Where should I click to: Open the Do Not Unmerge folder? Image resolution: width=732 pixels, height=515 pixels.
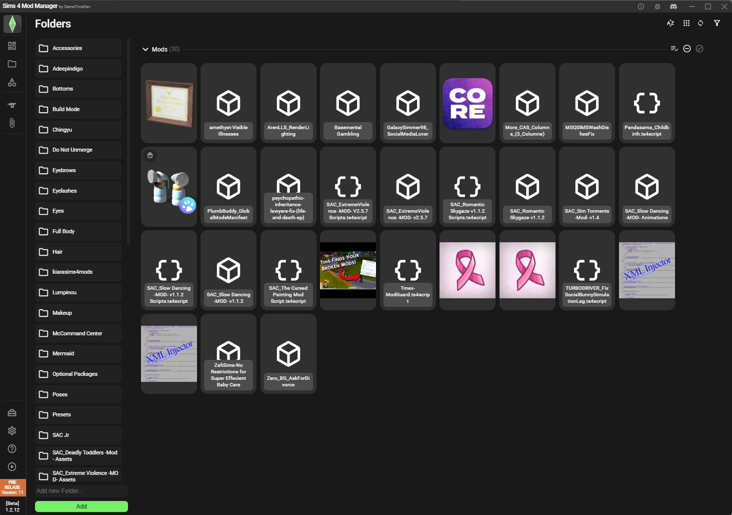point(78,150)
